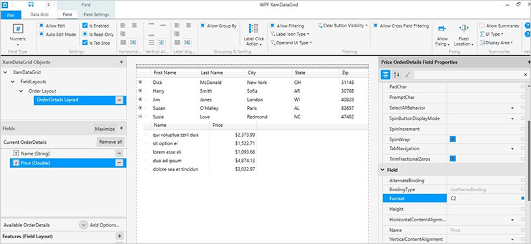This screenshot has width=531, height=244.
Task: Open the Clear Button Visibility dropdown
Action: coord(342,25)
